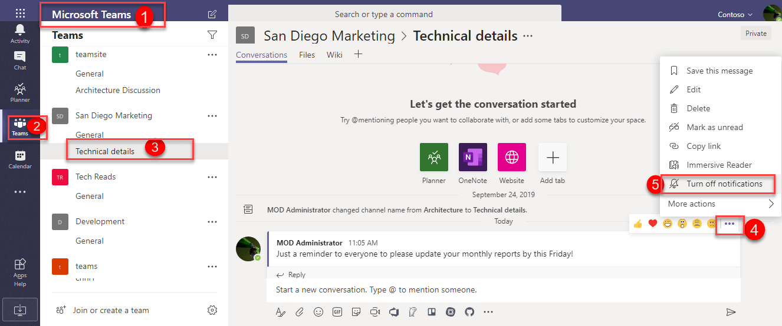Click the attach file paperclip icon

300,312
